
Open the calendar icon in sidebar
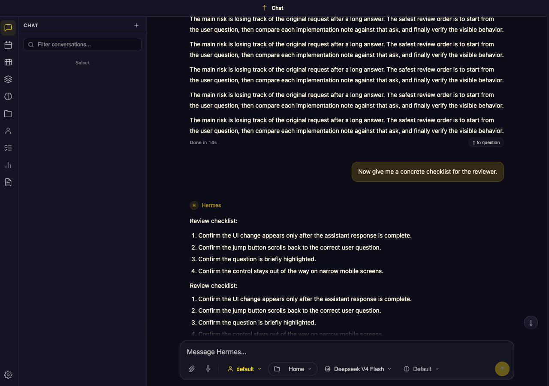click(8, 45)
